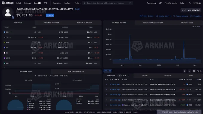
Task: Click the bookmark icon above the transfers table
Action: coord(189,71)
